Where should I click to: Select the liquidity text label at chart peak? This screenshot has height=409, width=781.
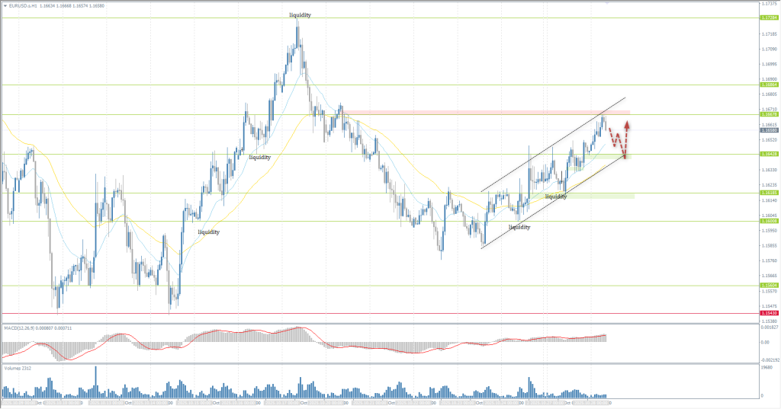pos(299,14)
